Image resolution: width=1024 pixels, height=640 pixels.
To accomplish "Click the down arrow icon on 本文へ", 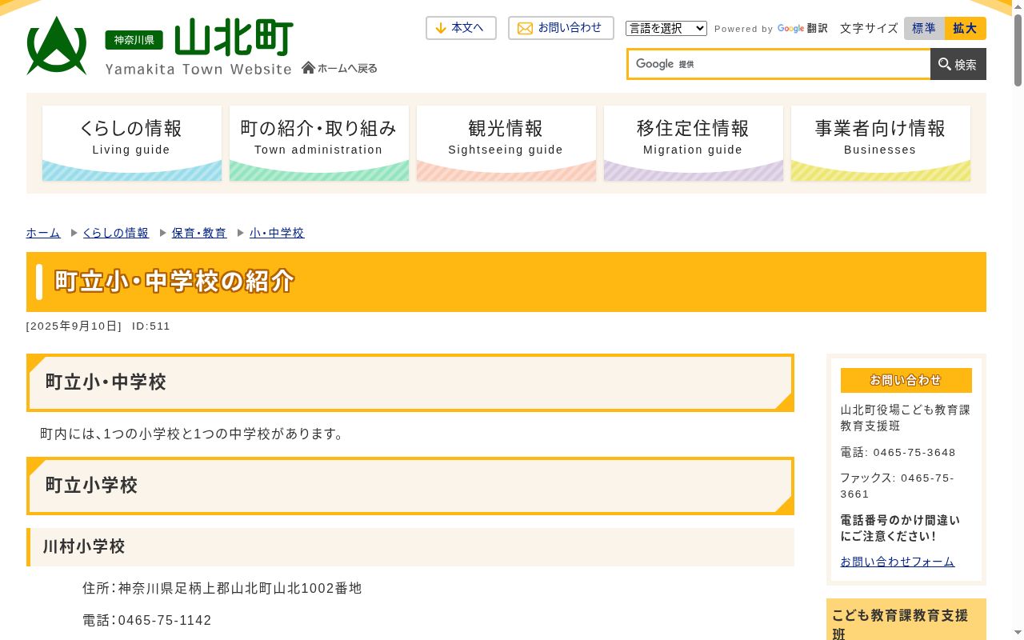I will [x=441, y=28].
